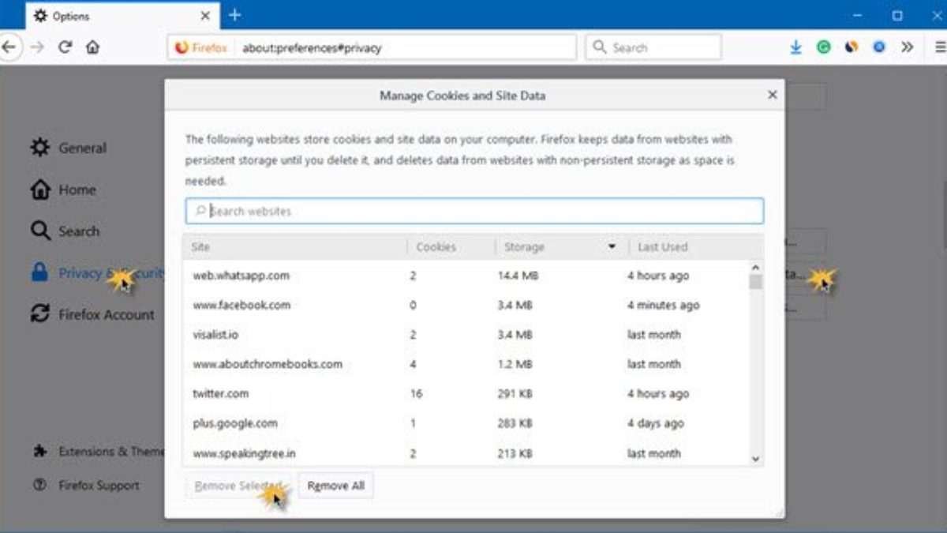This screenshot has height=533, width=947.
Task: Click 291 KB storage cell for twitter
Action: tap(515, 393)
